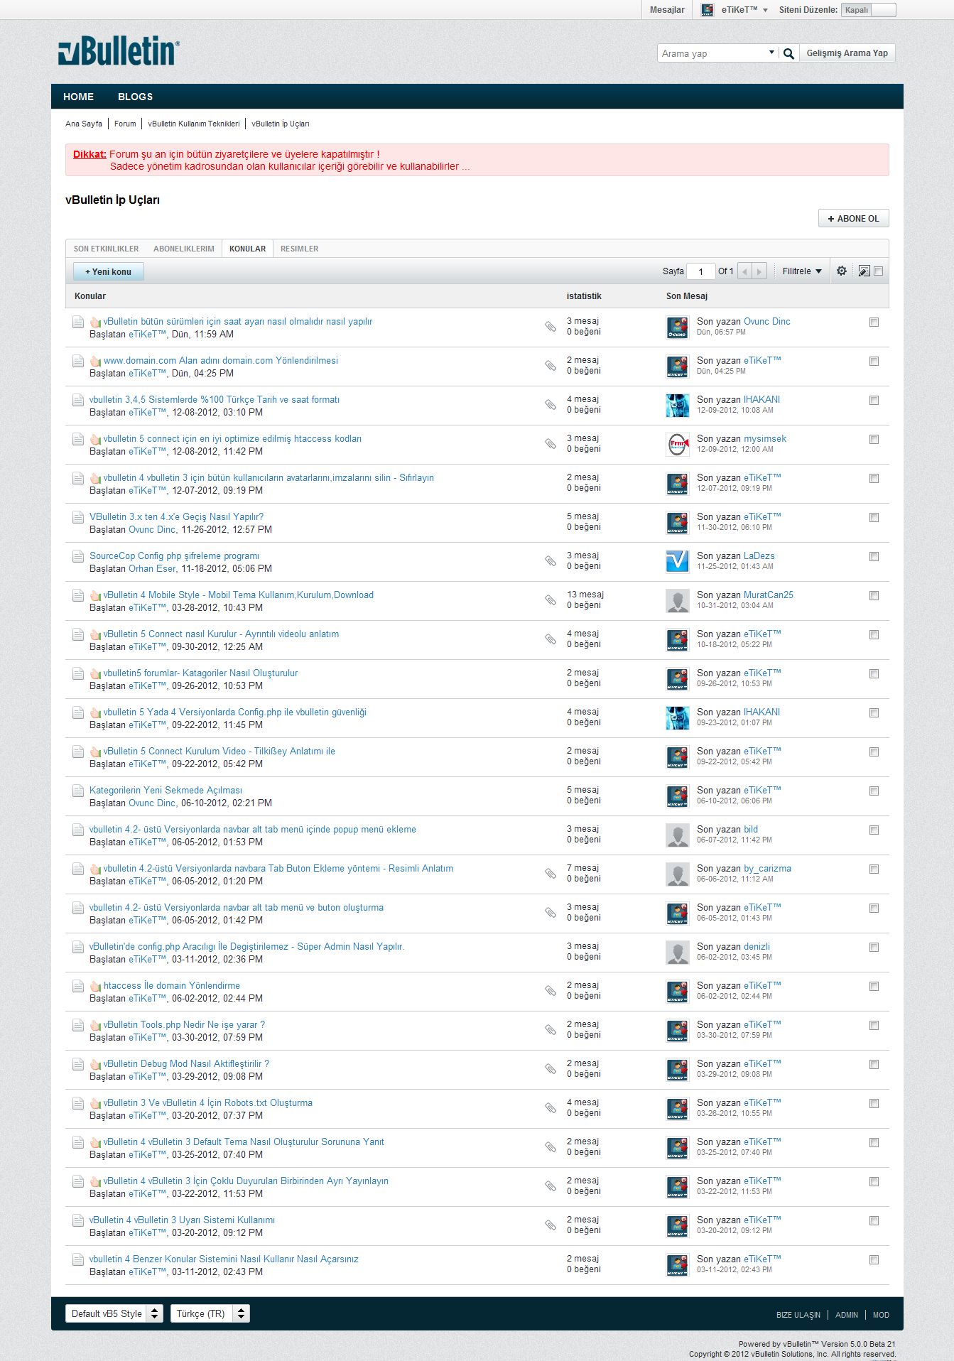
Task: Click the search magnifier icon
Action: (x=788, y=54)
